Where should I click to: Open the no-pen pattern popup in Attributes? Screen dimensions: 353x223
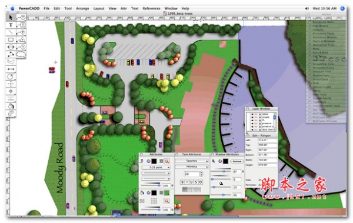coord(167,161)
